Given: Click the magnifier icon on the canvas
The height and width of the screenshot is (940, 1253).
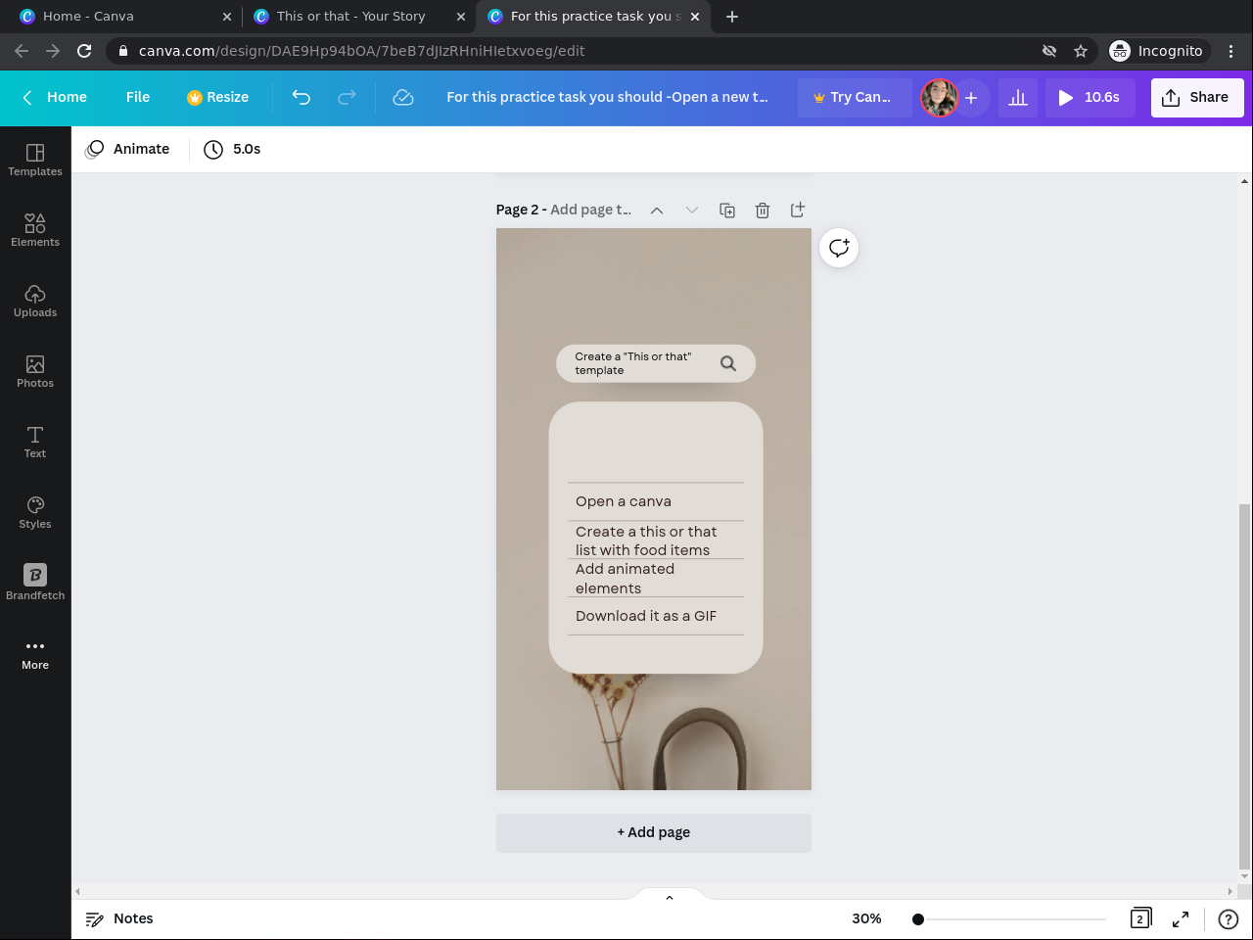Looking at the screenshot, I should pos(728,363).
